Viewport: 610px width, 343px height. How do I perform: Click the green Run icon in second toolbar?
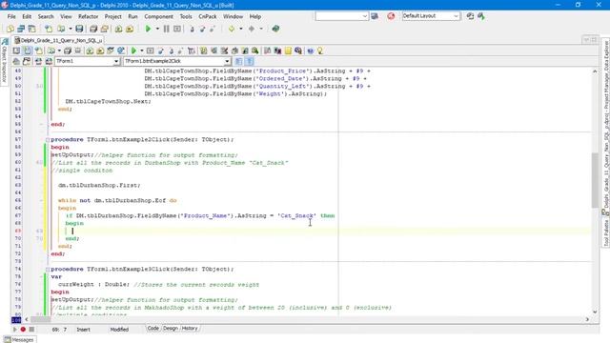coord(133,50)
